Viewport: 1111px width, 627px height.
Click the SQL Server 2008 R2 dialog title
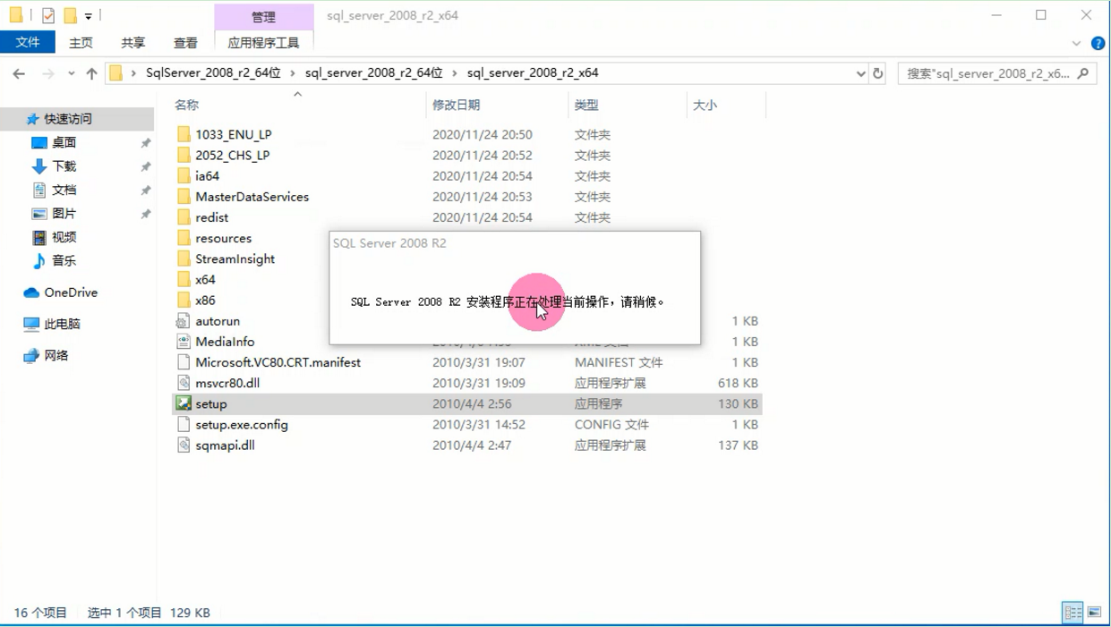tap(389, 243)
